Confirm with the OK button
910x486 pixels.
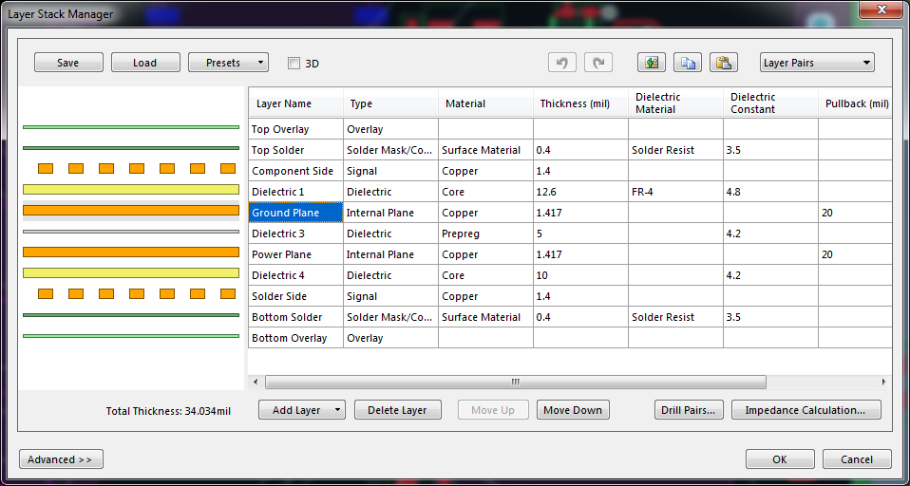(x=780, y=459)
